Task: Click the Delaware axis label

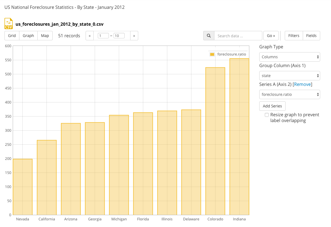Action: tap(191, 219)
